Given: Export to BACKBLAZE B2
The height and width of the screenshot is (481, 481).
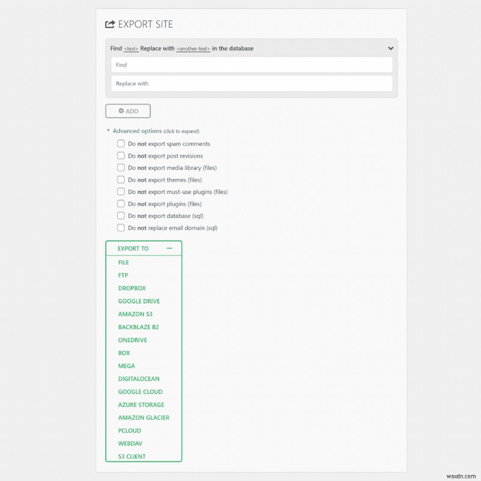Looking at the screenshot, I should coord(138,326).
